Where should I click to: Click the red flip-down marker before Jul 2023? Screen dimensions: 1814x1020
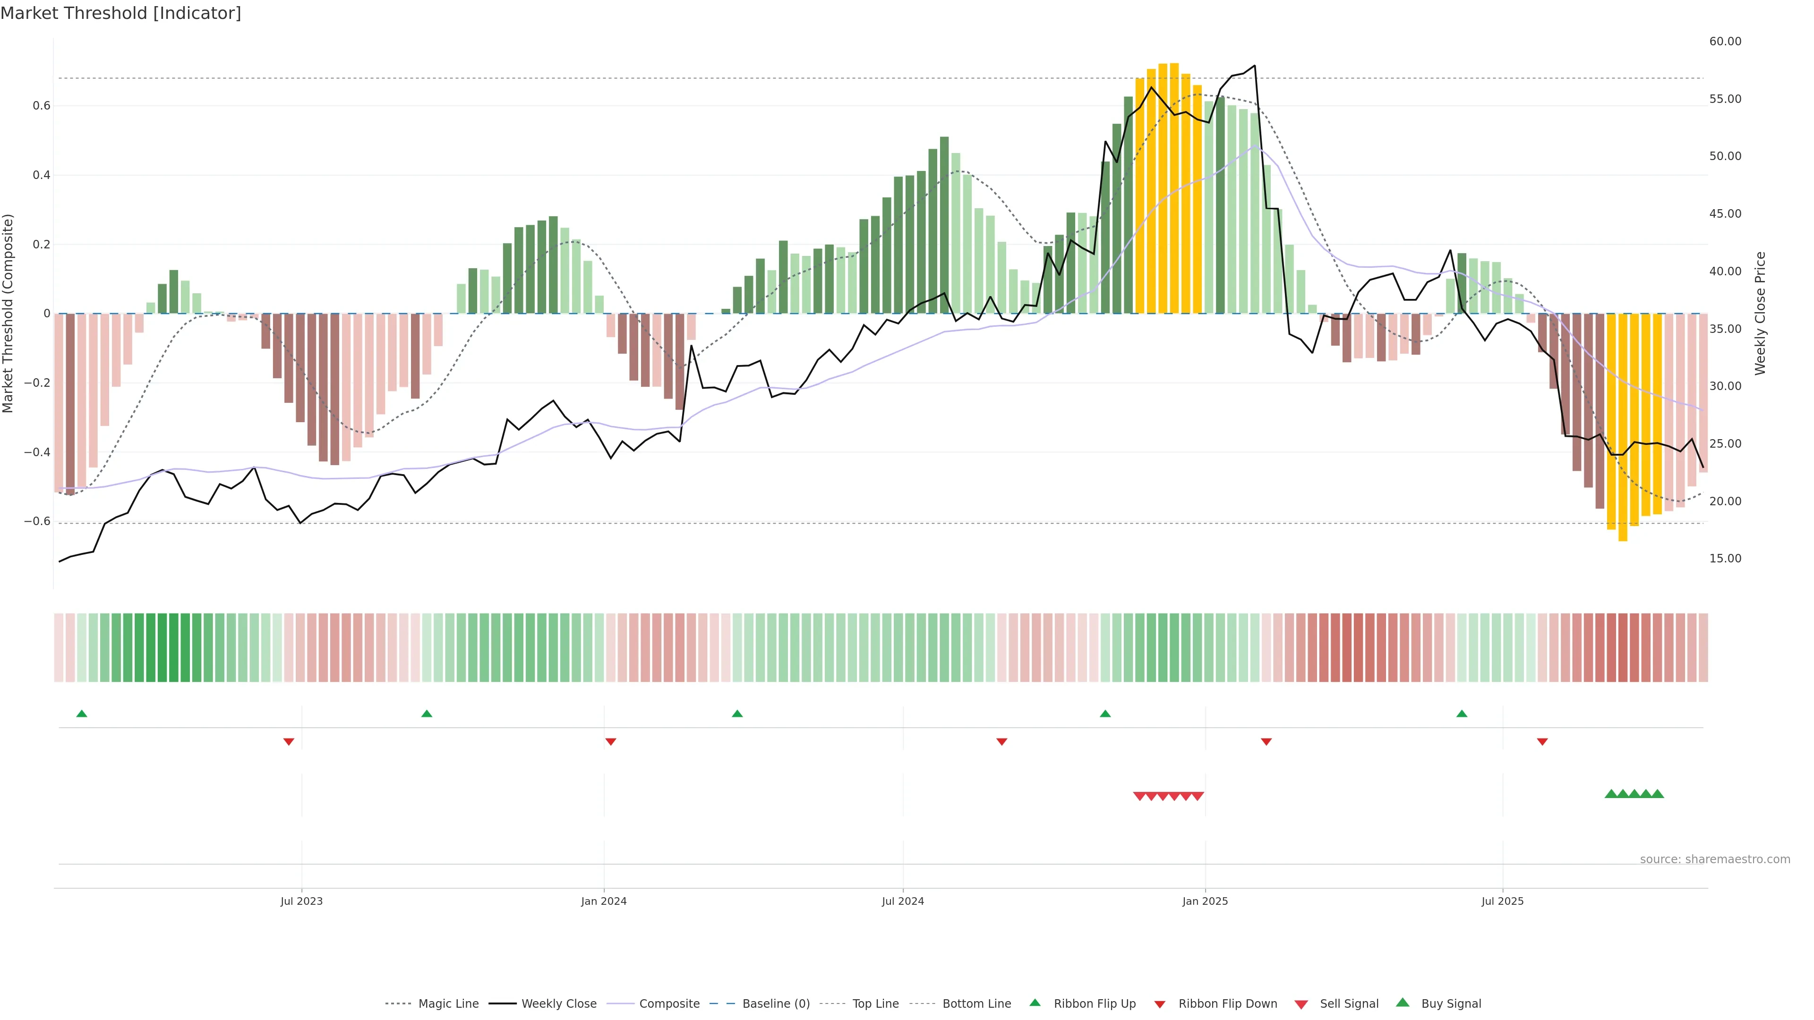pos(289,742)
